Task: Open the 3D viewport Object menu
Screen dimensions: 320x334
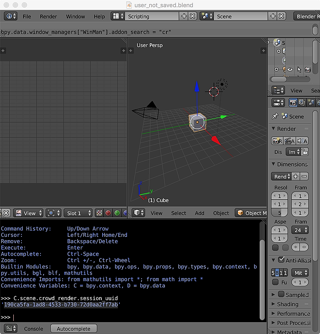Action: 221,213
